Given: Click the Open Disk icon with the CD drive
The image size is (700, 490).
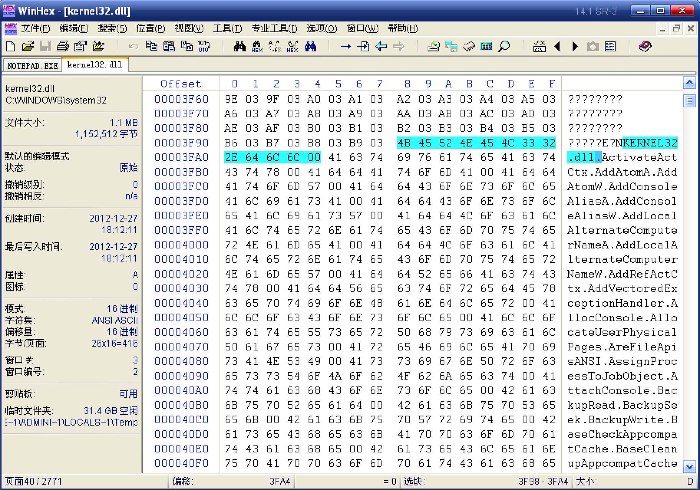Looking at the screenshot, I should (x=434, y=47).
